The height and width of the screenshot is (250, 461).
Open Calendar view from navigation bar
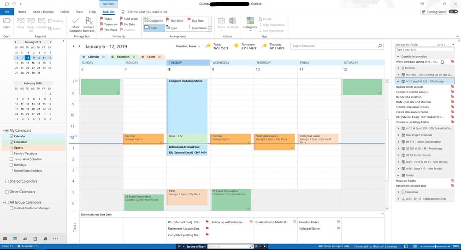click(15, 239)
